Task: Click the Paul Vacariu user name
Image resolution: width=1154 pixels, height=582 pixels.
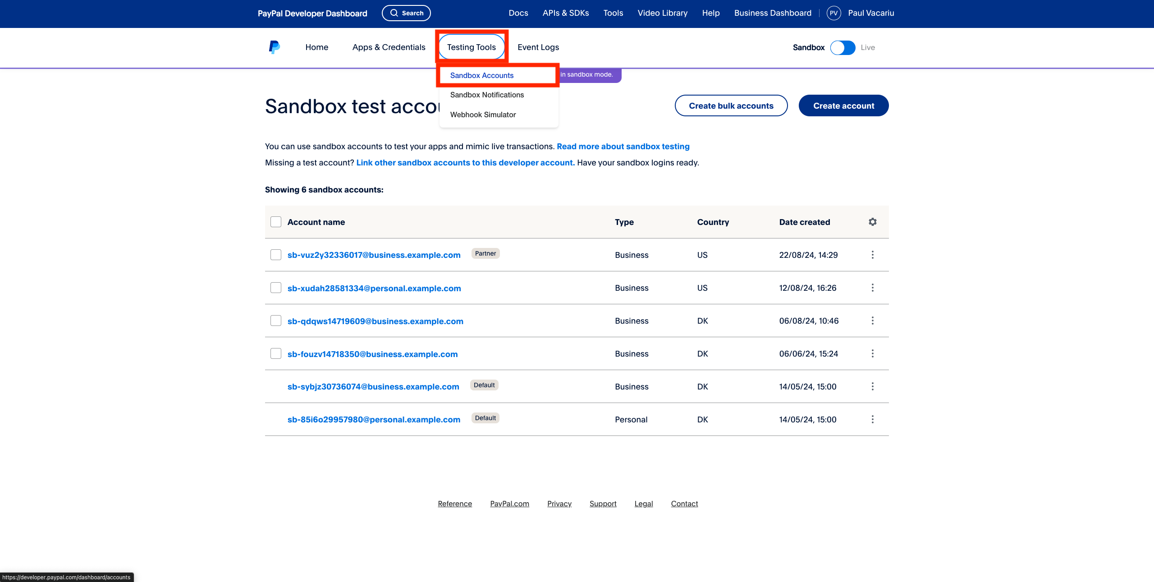Action: click(871, 13)
